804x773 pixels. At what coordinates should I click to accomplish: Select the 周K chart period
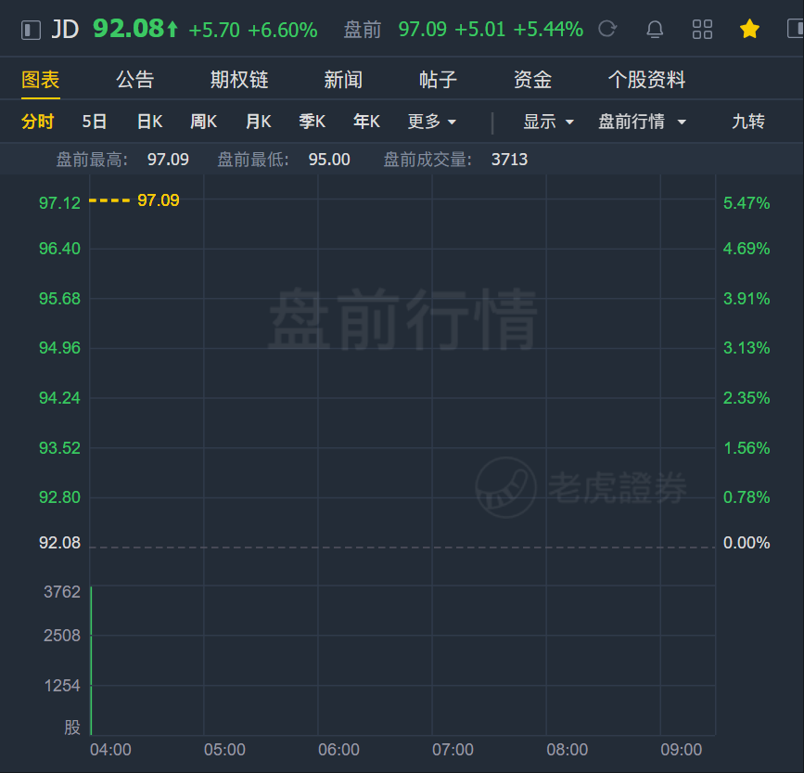204,122
